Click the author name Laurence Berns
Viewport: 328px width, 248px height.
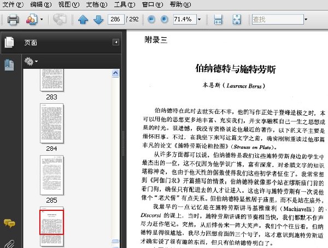click(244, 86)
